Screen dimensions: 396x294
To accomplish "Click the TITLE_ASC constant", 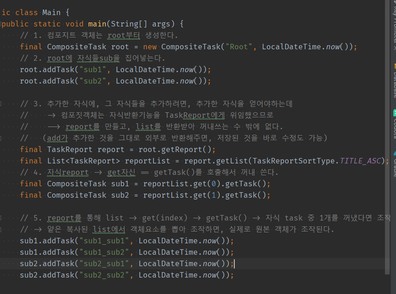I will (360, 161).
